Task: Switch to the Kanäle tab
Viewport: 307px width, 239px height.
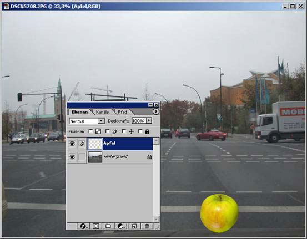Action: (102, 112)
